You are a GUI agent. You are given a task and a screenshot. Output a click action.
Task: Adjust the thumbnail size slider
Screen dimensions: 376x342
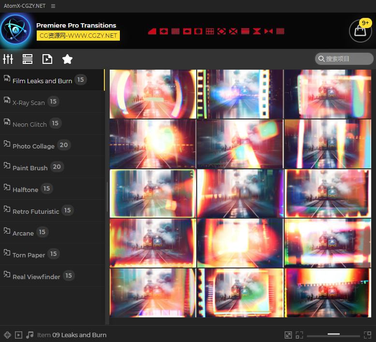click(333, 334)
